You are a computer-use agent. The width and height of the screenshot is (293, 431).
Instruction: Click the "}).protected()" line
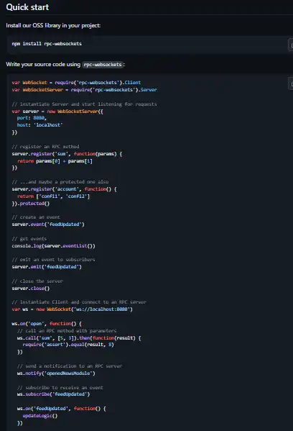click(x=31, y=204)
